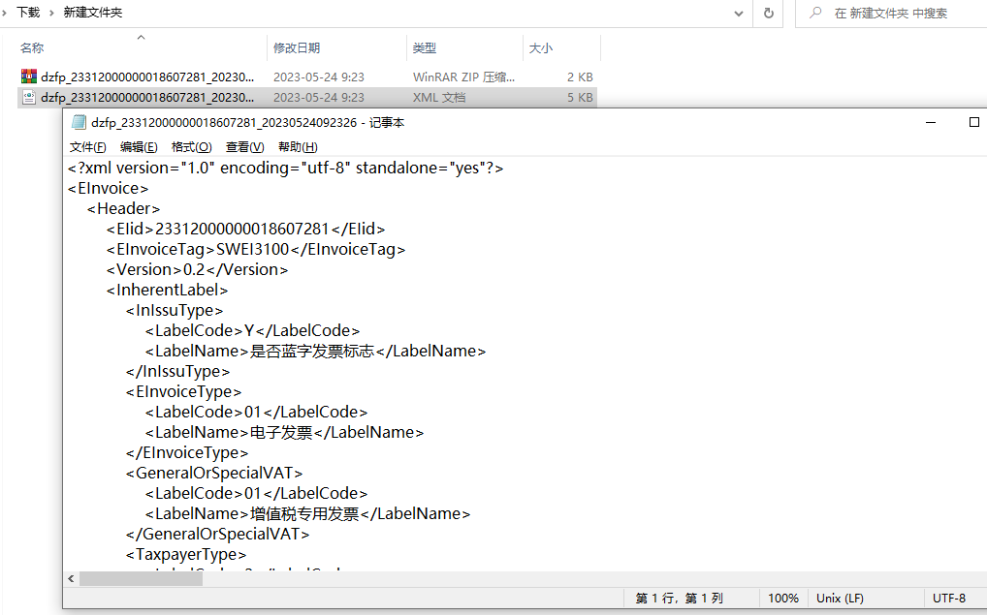Click the horizontal scrollbar left arrow
Screen dimensions: 987x615
click(x=71, y=578)
